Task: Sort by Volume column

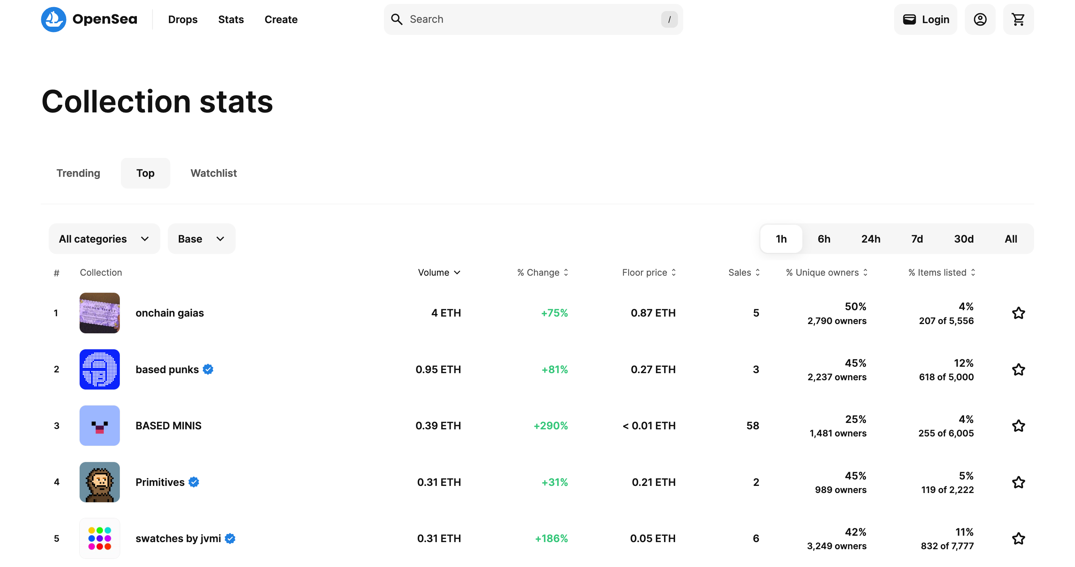Action: (x=439, y=272)
